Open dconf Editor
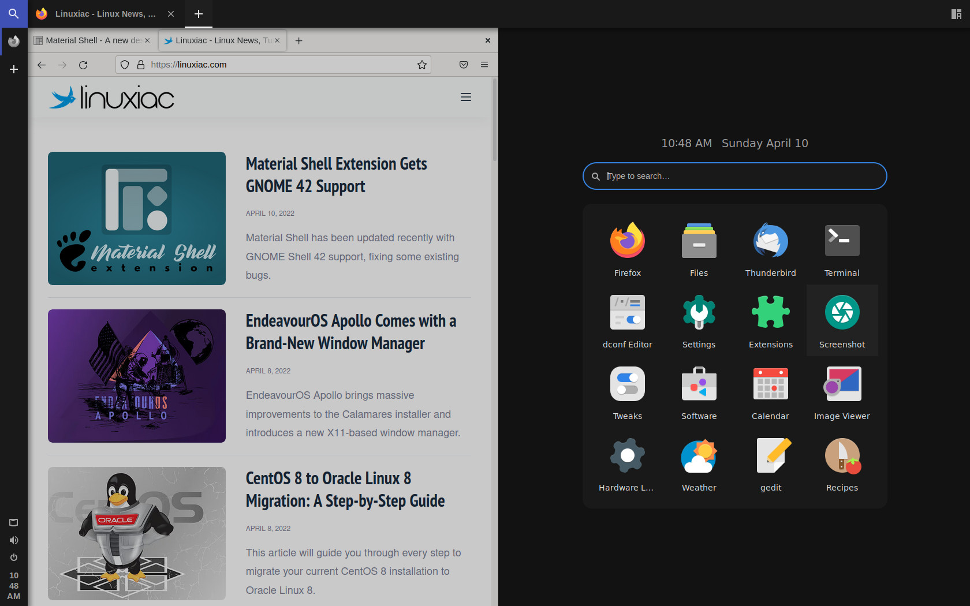 pos(627,320)
